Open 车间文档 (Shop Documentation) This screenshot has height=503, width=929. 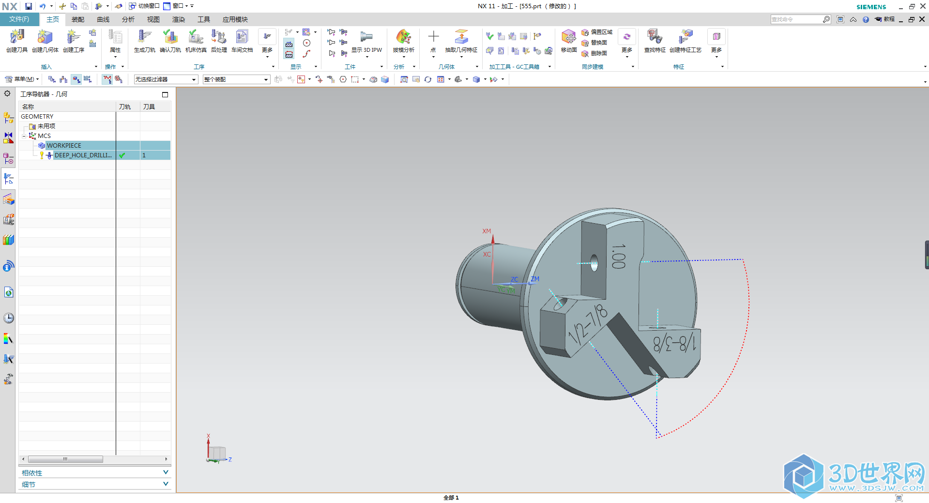(x=242, y=41)
